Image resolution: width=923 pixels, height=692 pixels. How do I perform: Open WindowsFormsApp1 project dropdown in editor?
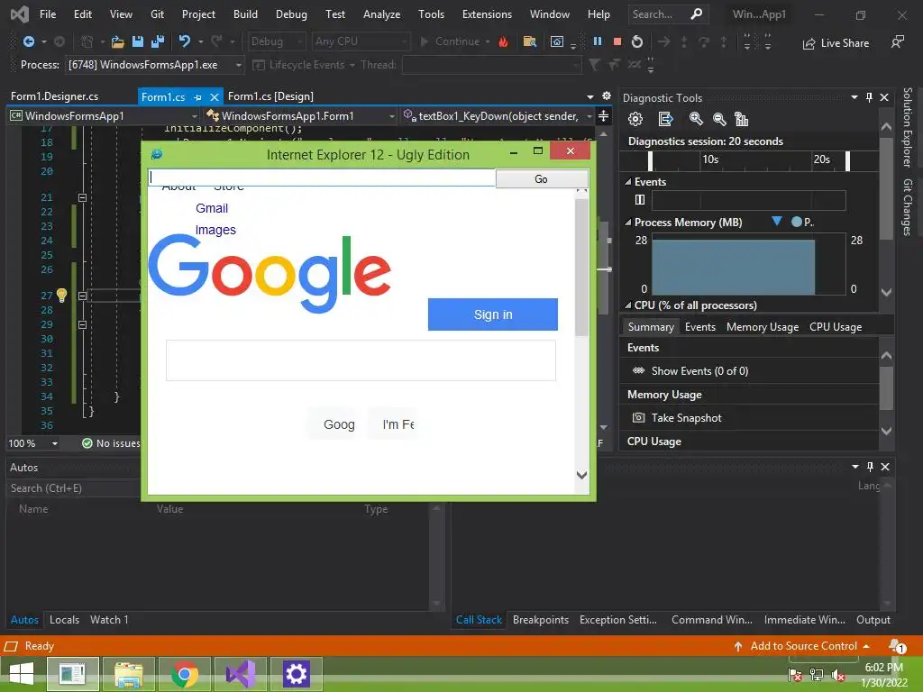pyautogui.click(x=194, y=116)
